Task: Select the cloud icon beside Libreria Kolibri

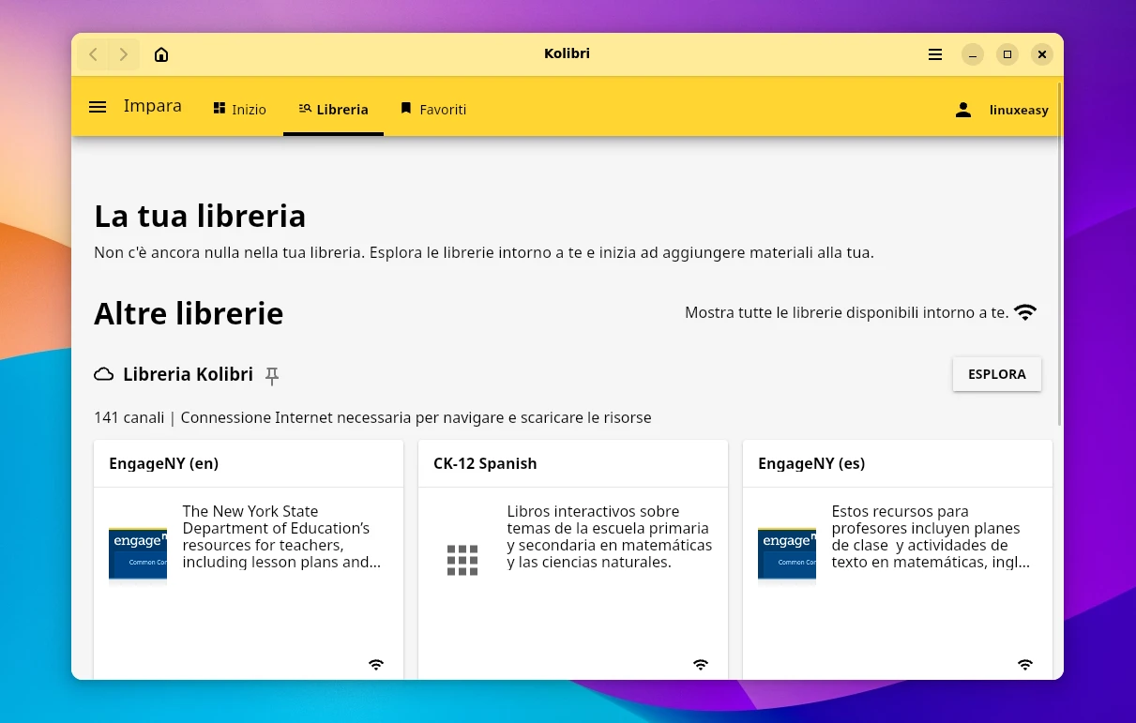Action: (x=103, y=373)
